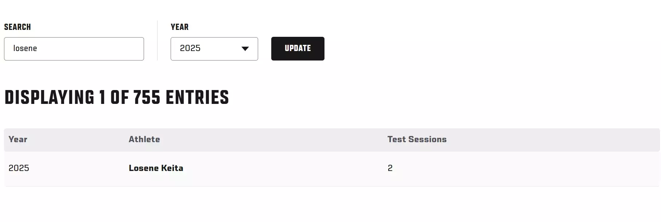Screen dimensions: 661x222
Task: Click the vertical divider between Search and Year
Action: click(157, 40)
